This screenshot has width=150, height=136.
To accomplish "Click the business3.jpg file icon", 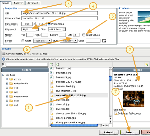I will (x=51, y=77).
